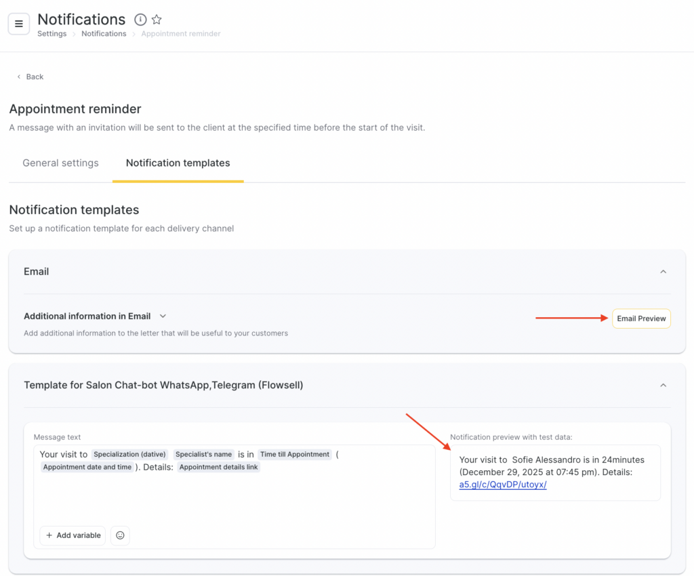The height and width of the screenshot is (576, 694).
Task: Select the Time till Appointment variable chip
Action: [295, 455]
